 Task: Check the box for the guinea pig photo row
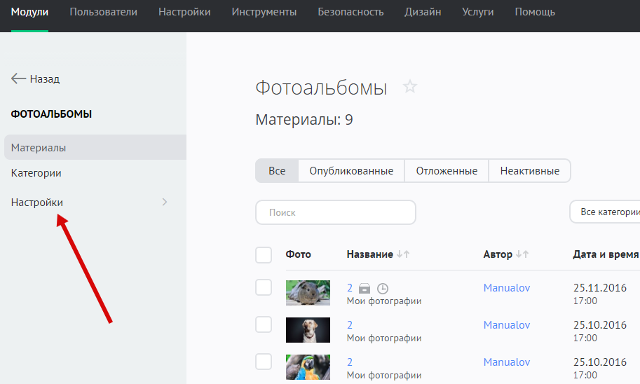(x=264, y=287)
